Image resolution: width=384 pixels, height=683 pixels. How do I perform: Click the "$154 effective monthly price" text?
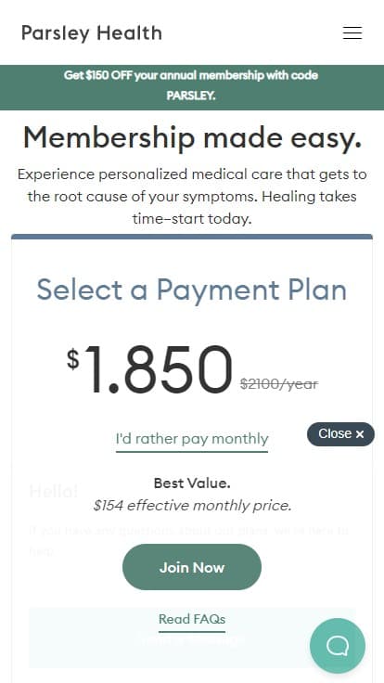point(192,506)
